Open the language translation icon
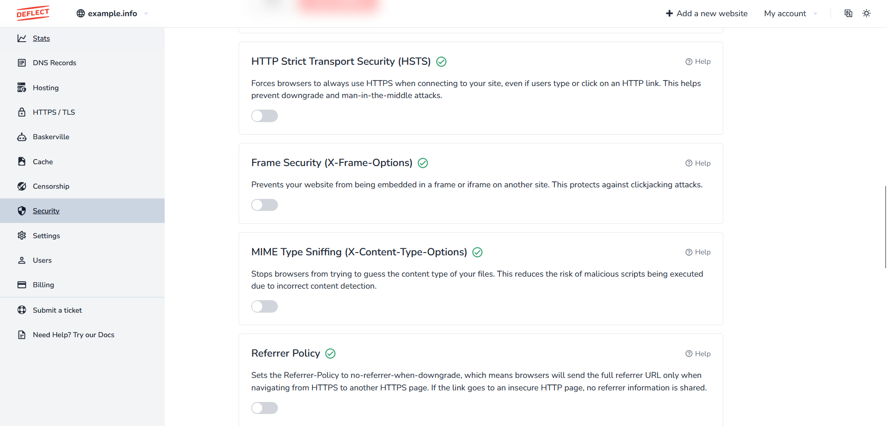 tap(848, 13)
